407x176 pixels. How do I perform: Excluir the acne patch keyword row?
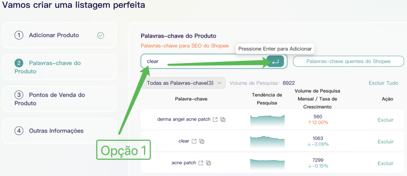[385, 163]
